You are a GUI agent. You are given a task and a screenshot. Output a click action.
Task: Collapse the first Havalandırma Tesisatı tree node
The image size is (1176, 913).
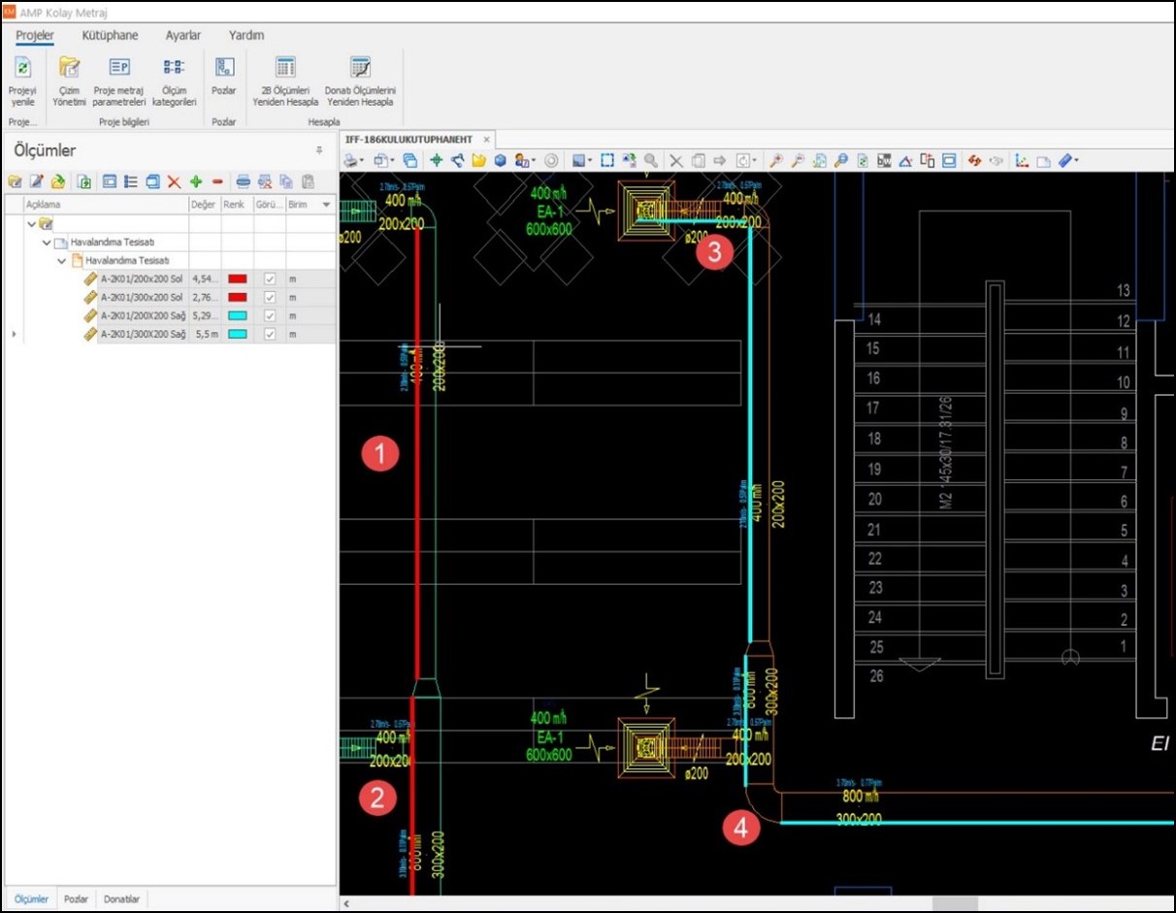(x=47, y=243)
